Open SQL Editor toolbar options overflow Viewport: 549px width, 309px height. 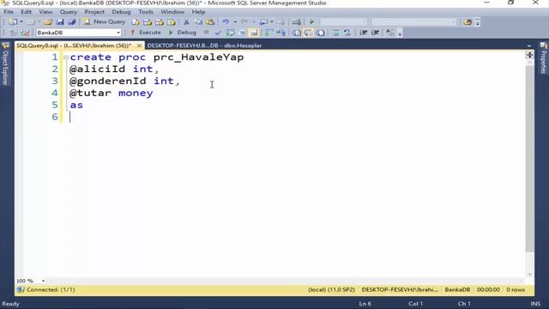point(400,33)
